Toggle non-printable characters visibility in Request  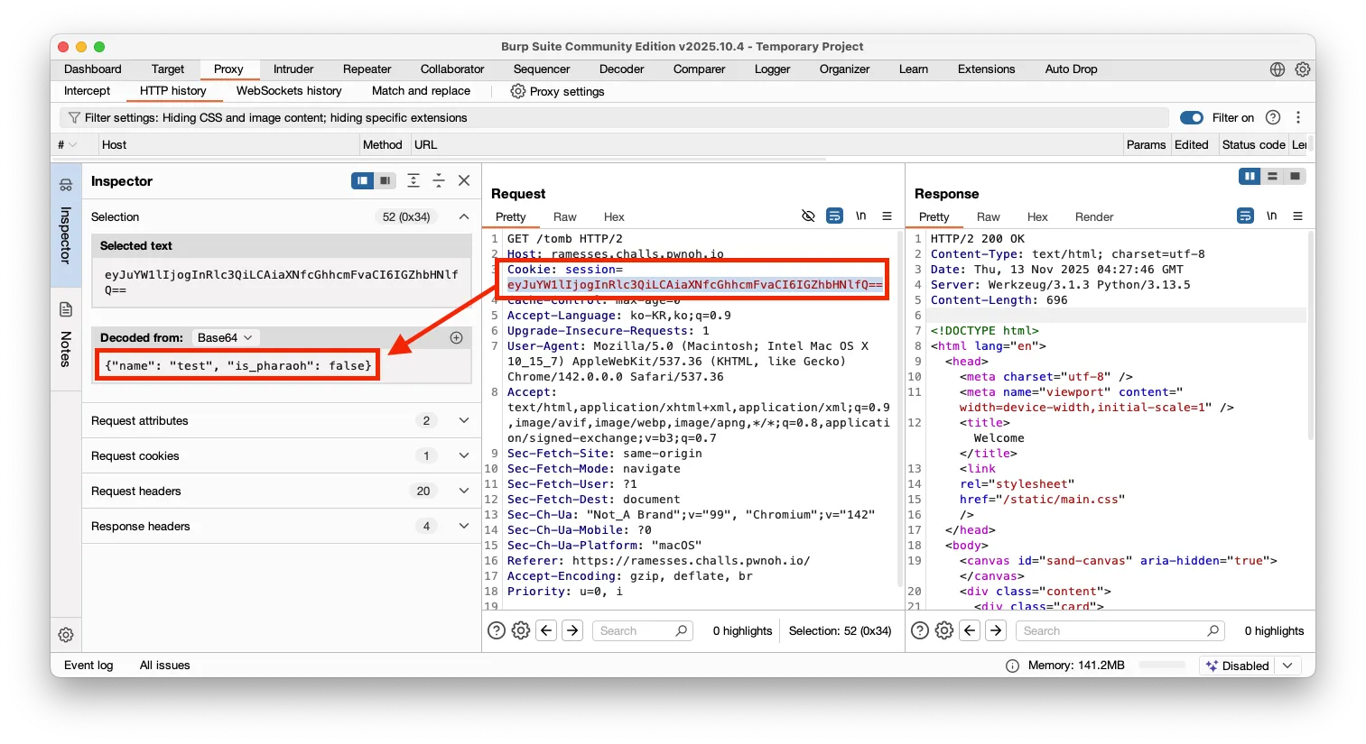[x=808, y=216]
